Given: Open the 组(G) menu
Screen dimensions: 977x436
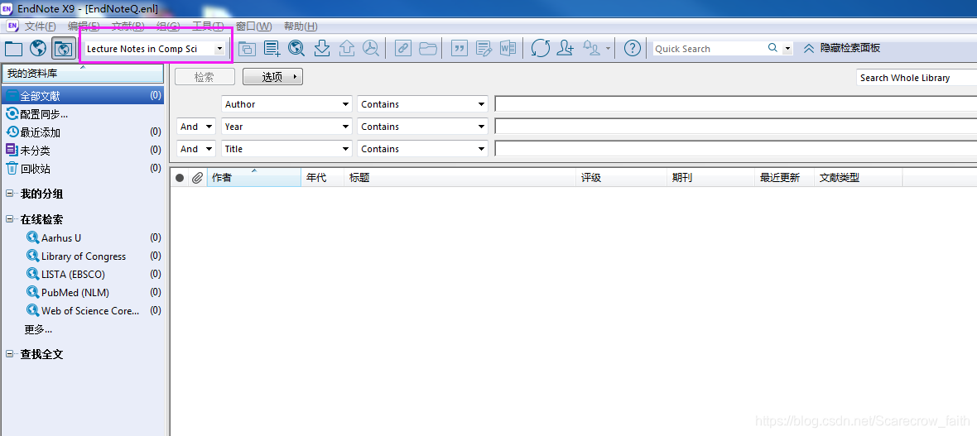Looking at the screenshot, I should point(168,26).
